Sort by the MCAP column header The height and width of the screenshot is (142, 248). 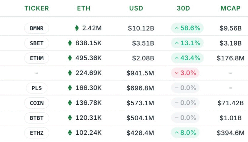point(230,8)
